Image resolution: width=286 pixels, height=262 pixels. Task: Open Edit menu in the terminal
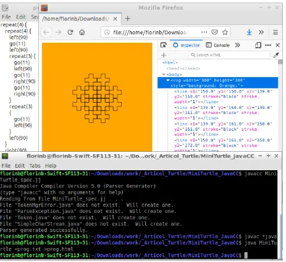[x=20, y=166]
